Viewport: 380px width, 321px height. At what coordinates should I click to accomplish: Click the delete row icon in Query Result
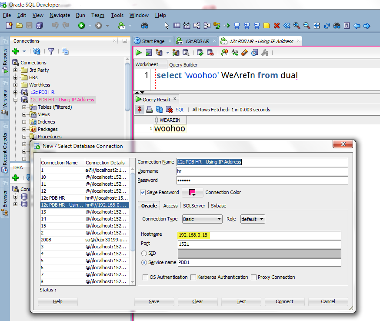tap(169, 110)
